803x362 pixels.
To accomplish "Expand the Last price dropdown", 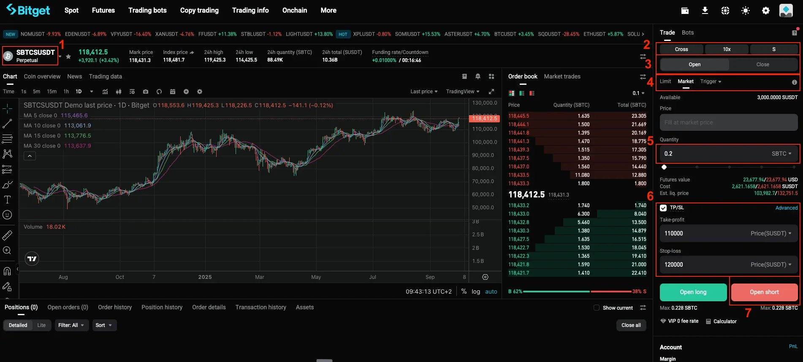I will click(x=423, y=92).
